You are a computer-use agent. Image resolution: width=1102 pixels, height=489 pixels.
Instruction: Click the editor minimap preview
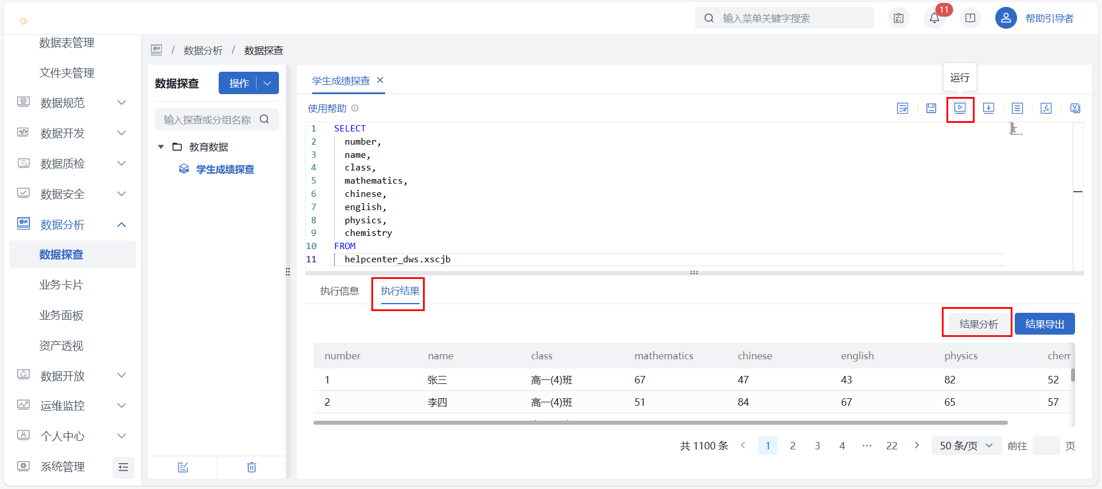coord(1015,129)
